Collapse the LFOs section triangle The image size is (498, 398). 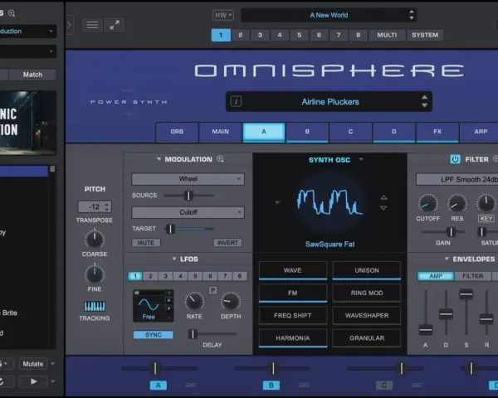point(174,259)
